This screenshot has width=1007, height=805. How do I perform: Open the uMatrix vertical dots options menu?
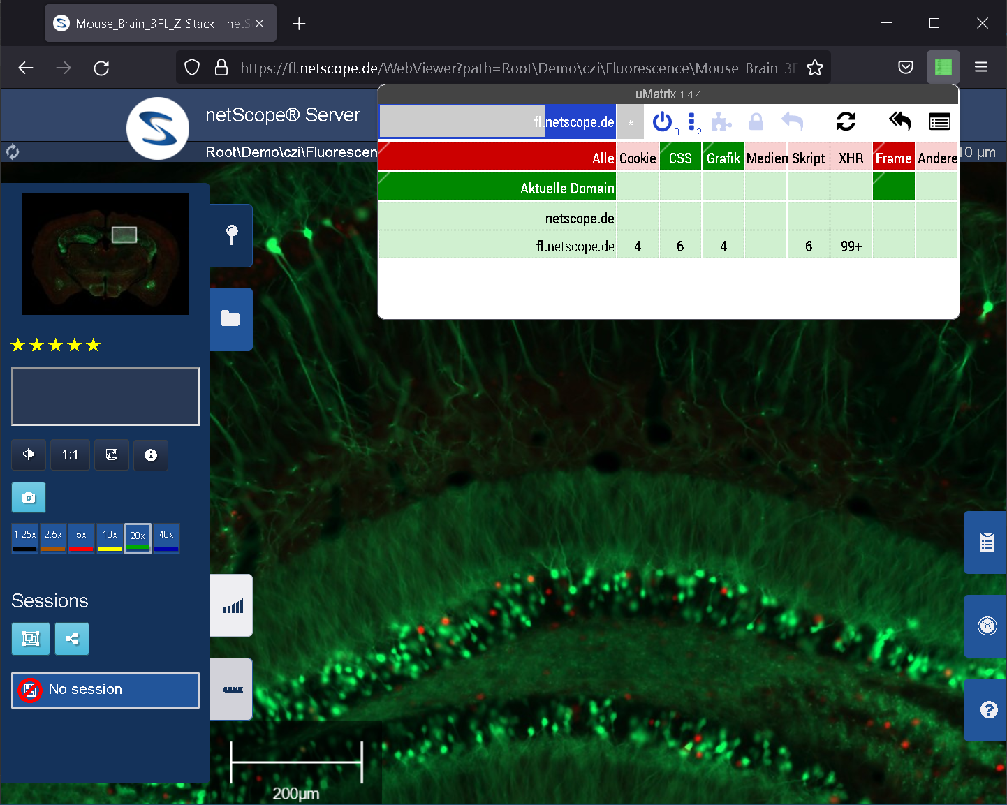(691, 122)
